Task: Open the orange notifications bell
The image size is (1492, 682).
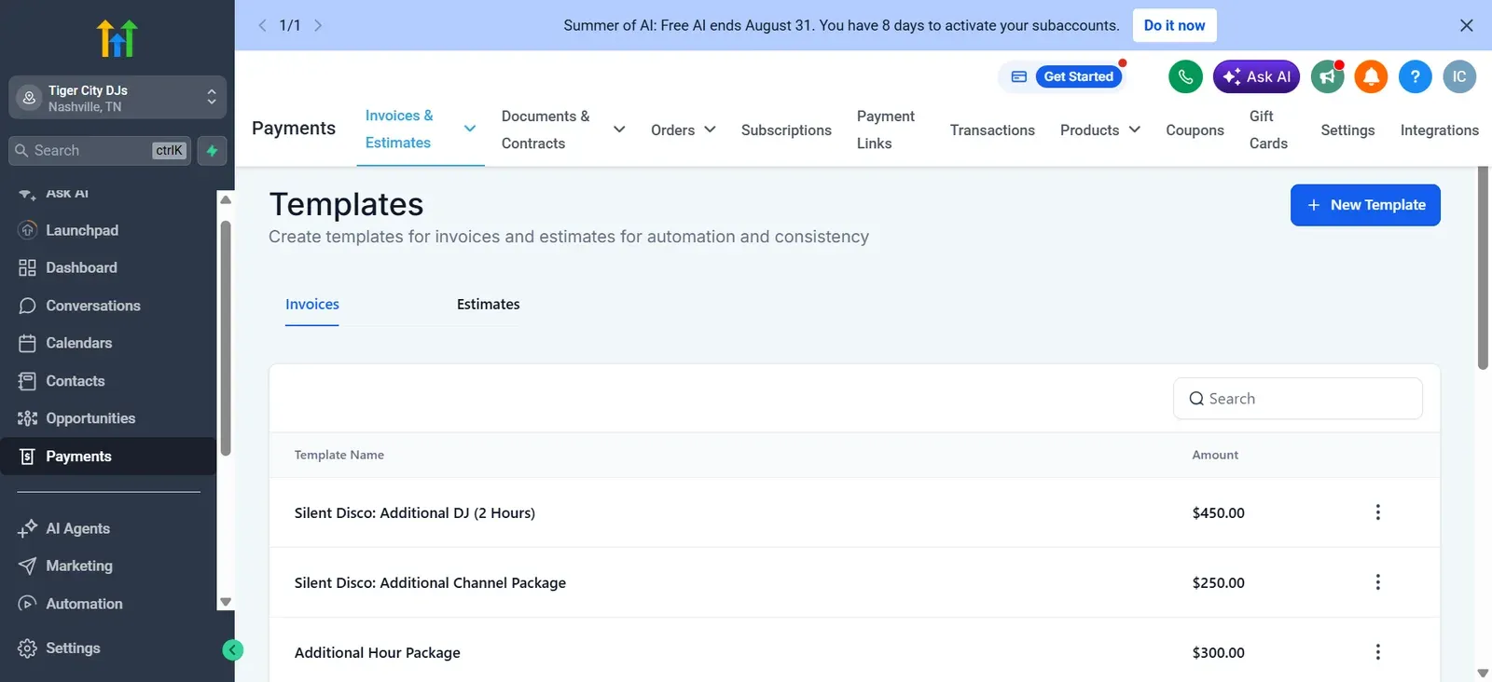Action: (x=1371, y=76)
